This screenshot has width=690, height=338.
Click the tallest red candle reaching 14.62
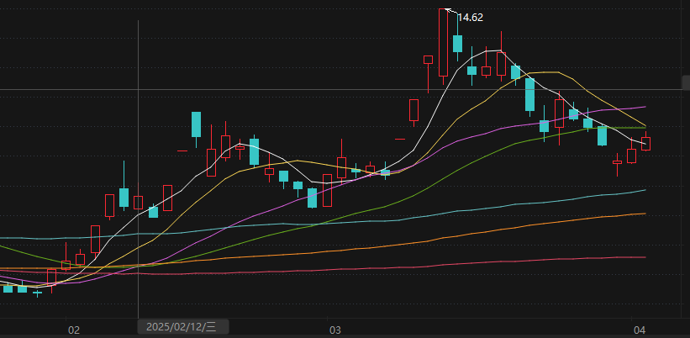coord(443,43)
